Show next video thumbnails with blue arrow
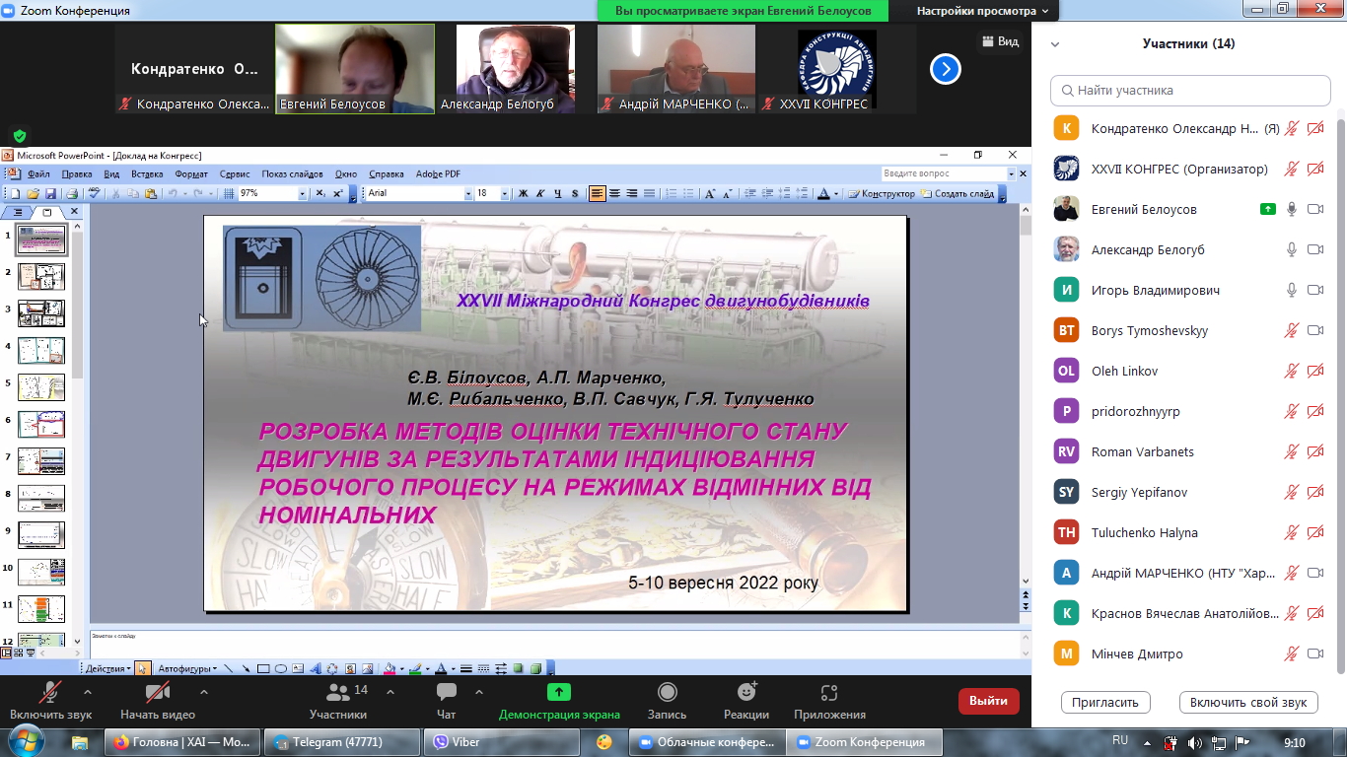This screenshot has width=1347, height=757. [945, 69]
